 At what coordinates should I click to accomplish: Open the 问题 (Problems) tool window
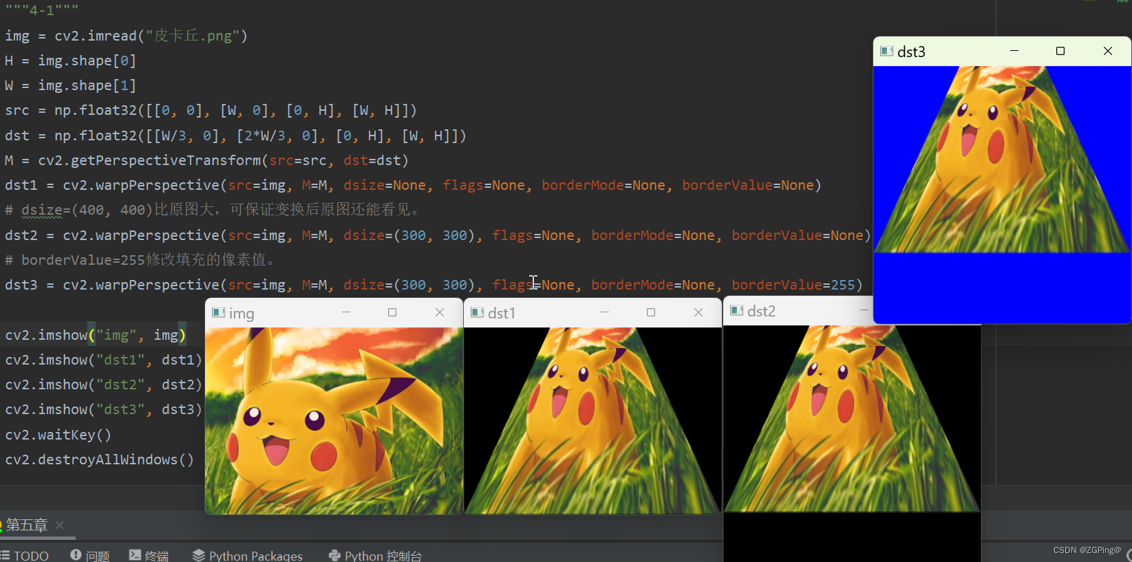[x=90, y=555]
